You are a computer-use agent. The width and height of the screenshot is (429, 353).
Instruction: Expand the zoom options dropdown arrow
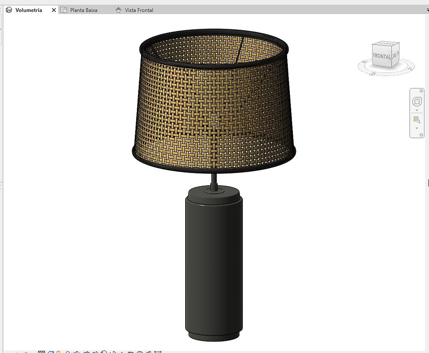[417, 128]
